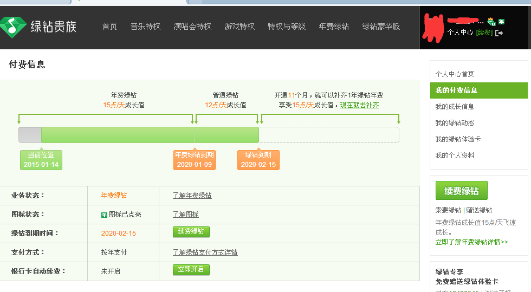Click the 业务状态 row label
This screenshot has width=531, height=292.
pos(28,196)
